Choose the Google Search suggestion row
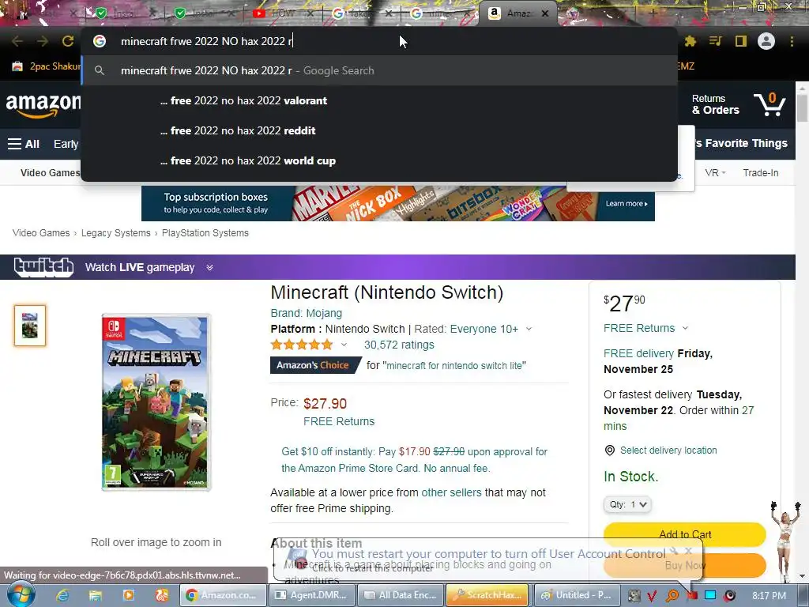 coord(379,70)
